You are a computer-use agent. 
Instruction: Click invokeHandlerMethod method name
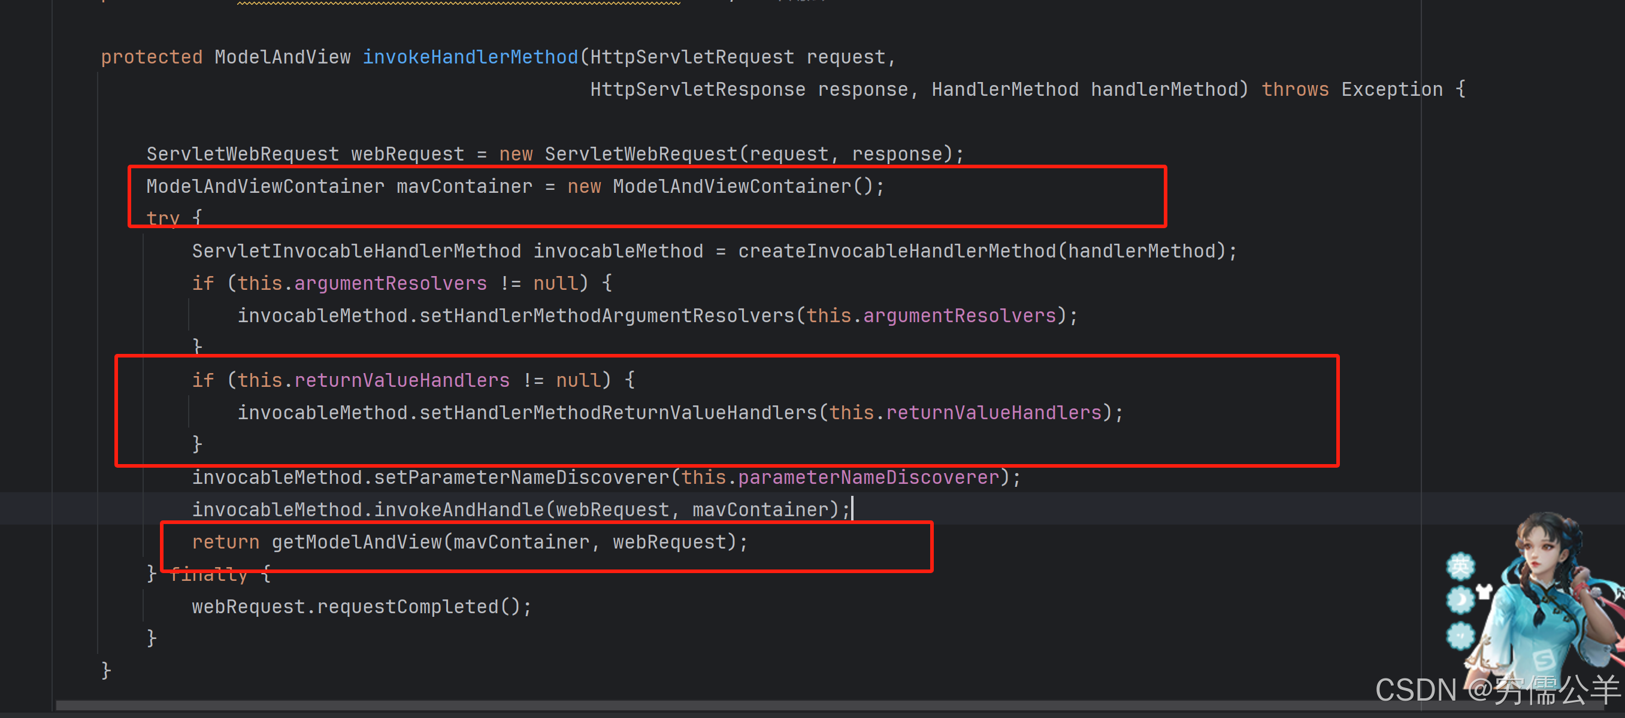pyautogui.click(x=470, y=57)
